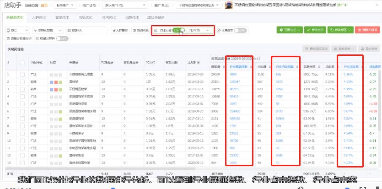Image resolution: width=382 pixels, height=189 pixels.
Task: Click row 2 industry impression index 125547
Action: point(235,81)
